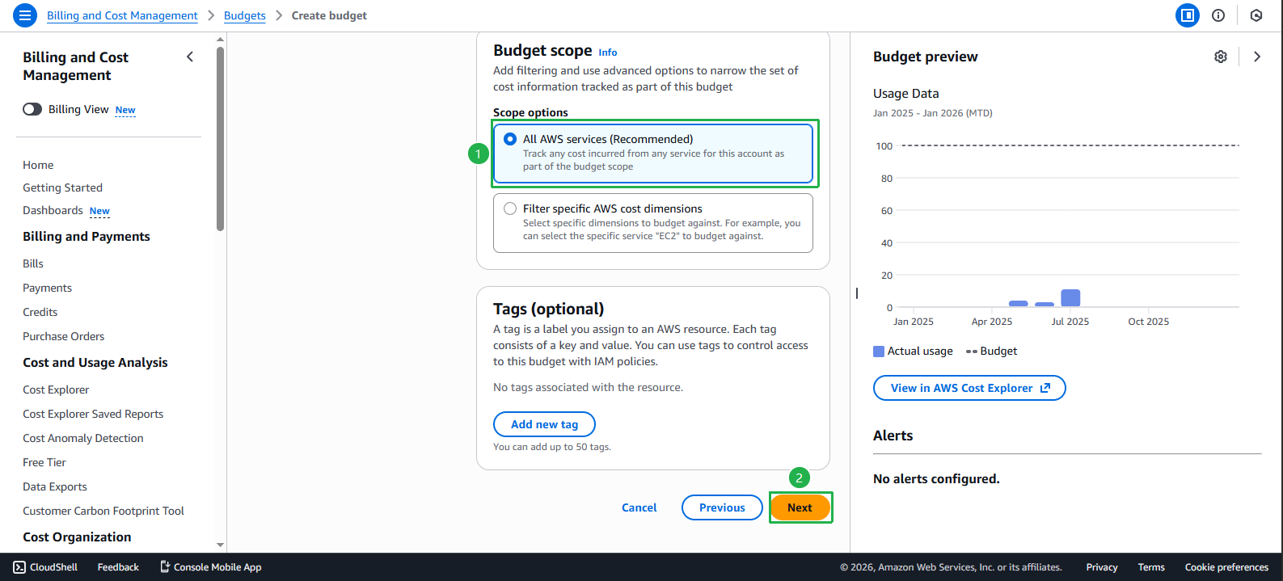This screenshot has width=1283, height=581.
Task: Open Dashboards in the sidebar
Action: point(53,210)
